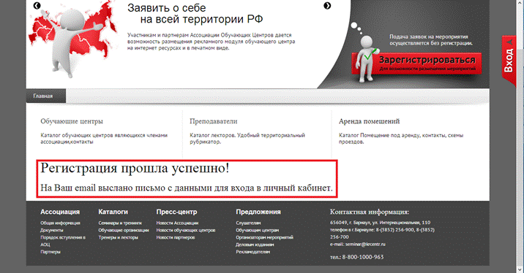Viewport: 524px width, 273px height.
Task: Click the Russia map figure banner image
Action: tap(73, 39)
